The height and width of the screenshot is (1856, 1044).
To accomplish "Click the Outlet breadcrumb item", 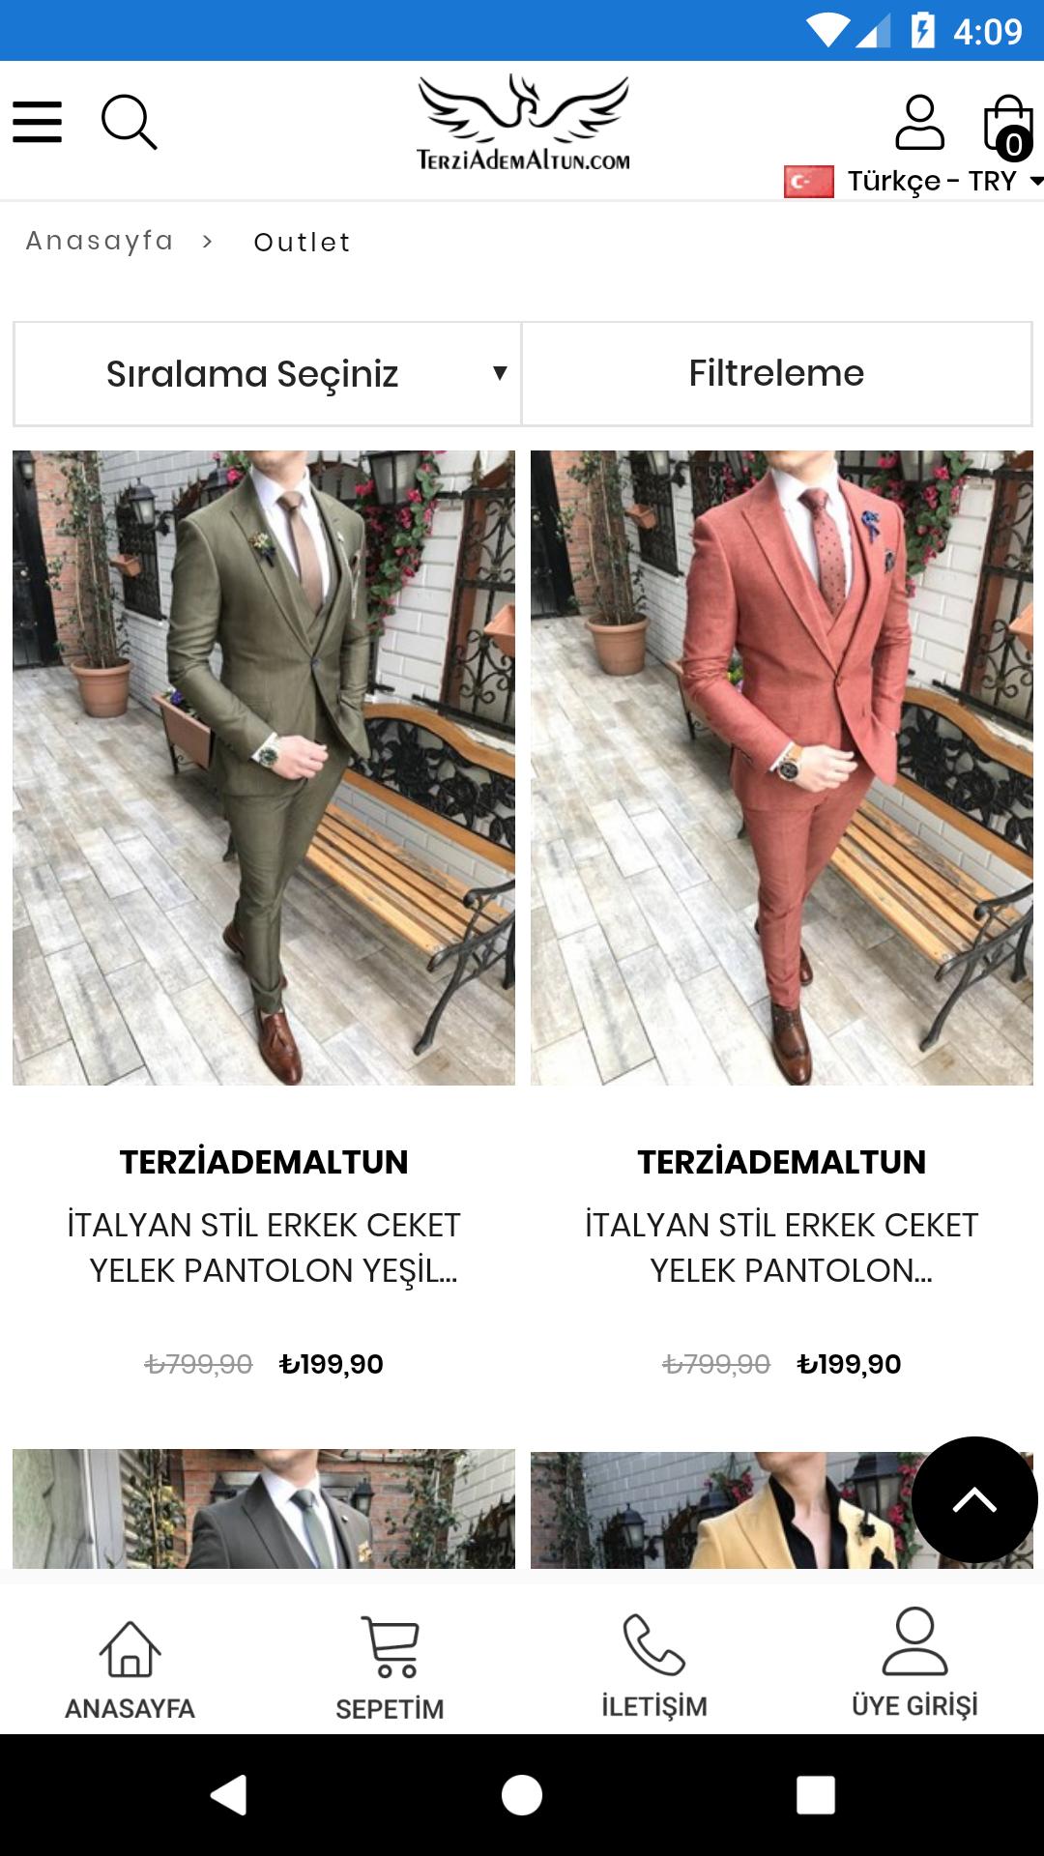I will (x=303, y=242).
